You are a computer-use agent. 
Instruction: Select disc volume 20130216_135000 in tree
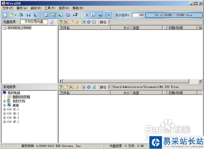tap(19, 28)
